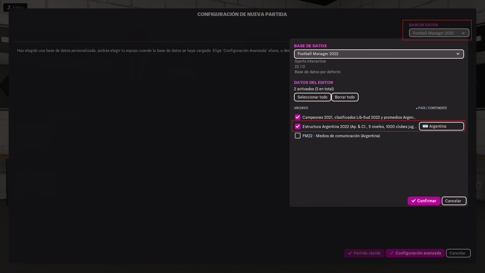
Task: Click Borrar todo button
Action: click(345, 97)
